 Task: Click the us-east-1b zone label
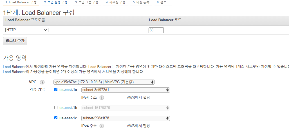tap(68, 108)
